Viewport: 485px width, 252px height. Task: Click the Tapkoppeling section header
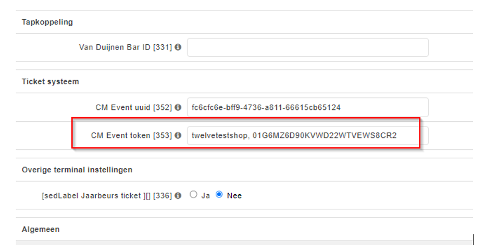[x=47, y=22]
